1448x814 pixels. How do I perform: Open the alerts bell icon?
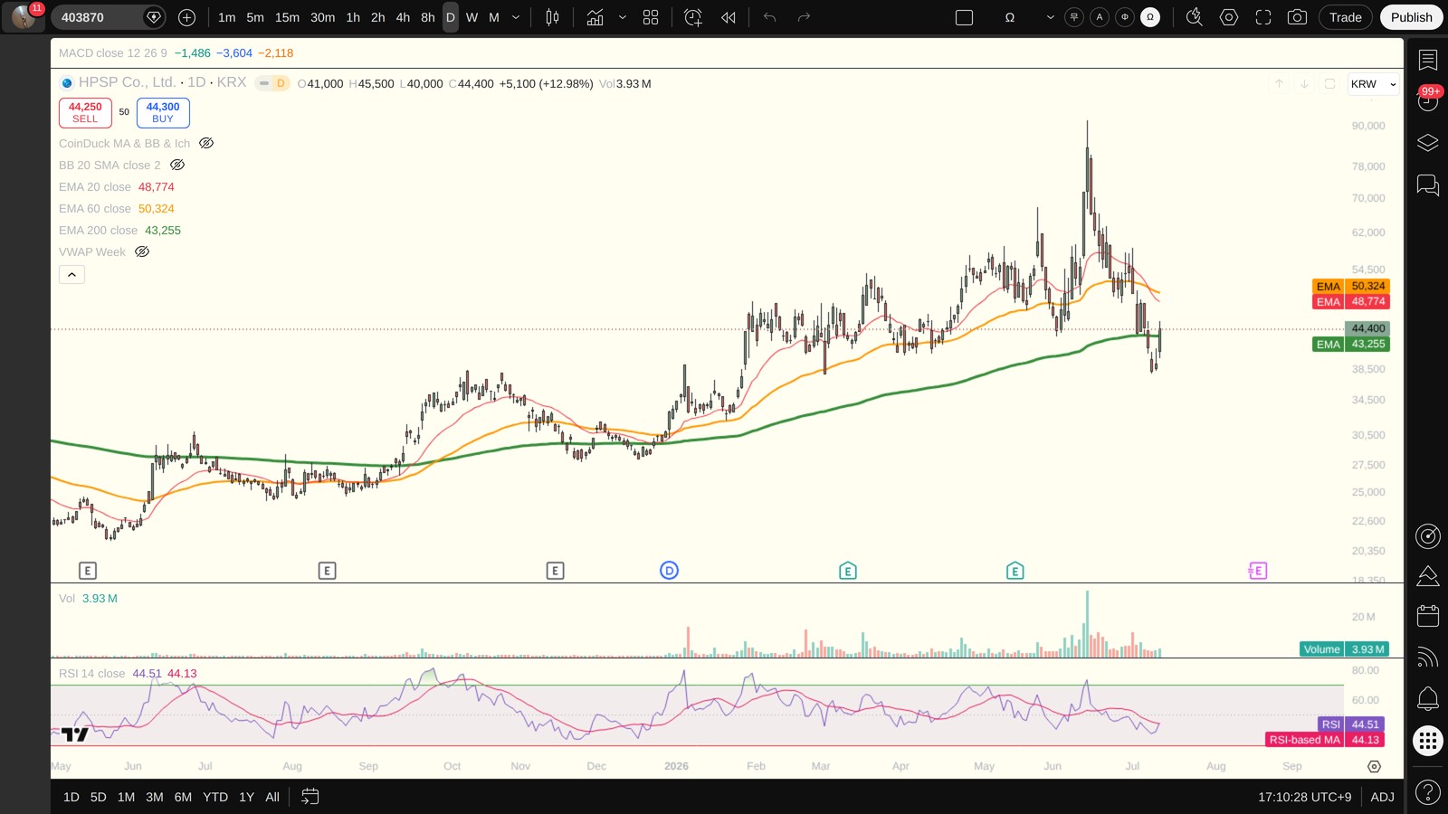1428,698
